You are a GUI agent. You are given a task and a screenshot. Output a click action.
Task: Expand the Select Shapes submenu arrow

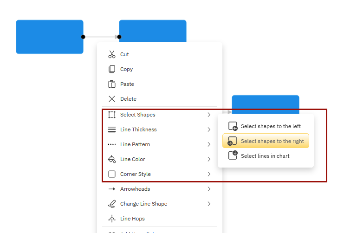pos(209,115)
